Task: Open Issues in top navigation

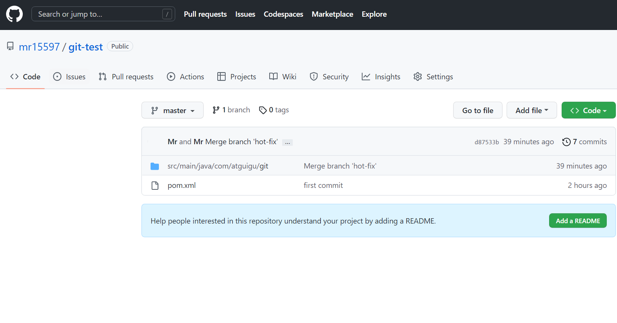Action: coord(245,14)
